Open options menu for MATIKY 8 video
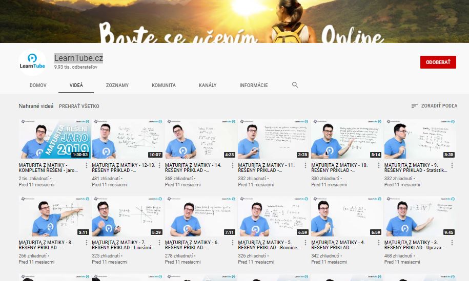This screenshot has width=469, height=281. (x=87, y=243)
